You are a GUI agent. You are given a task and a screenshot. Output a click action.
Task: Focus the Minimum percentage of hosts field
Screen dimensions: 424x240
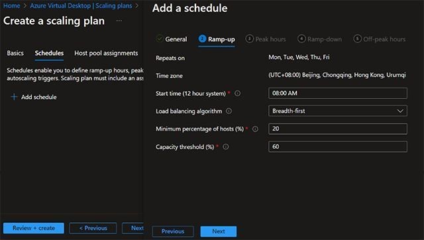tap(338, 129)
